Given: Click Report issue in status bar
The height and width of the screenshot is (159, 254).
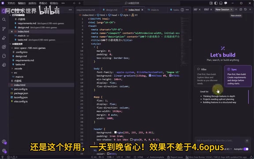Looking at the screenshot, I should tap(175, 157).
